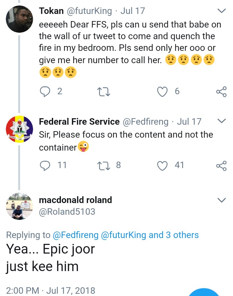This screenshot has height=296, width=233.
Task: Like Tokan's tweet with heart icon
Action: [162, 92]
